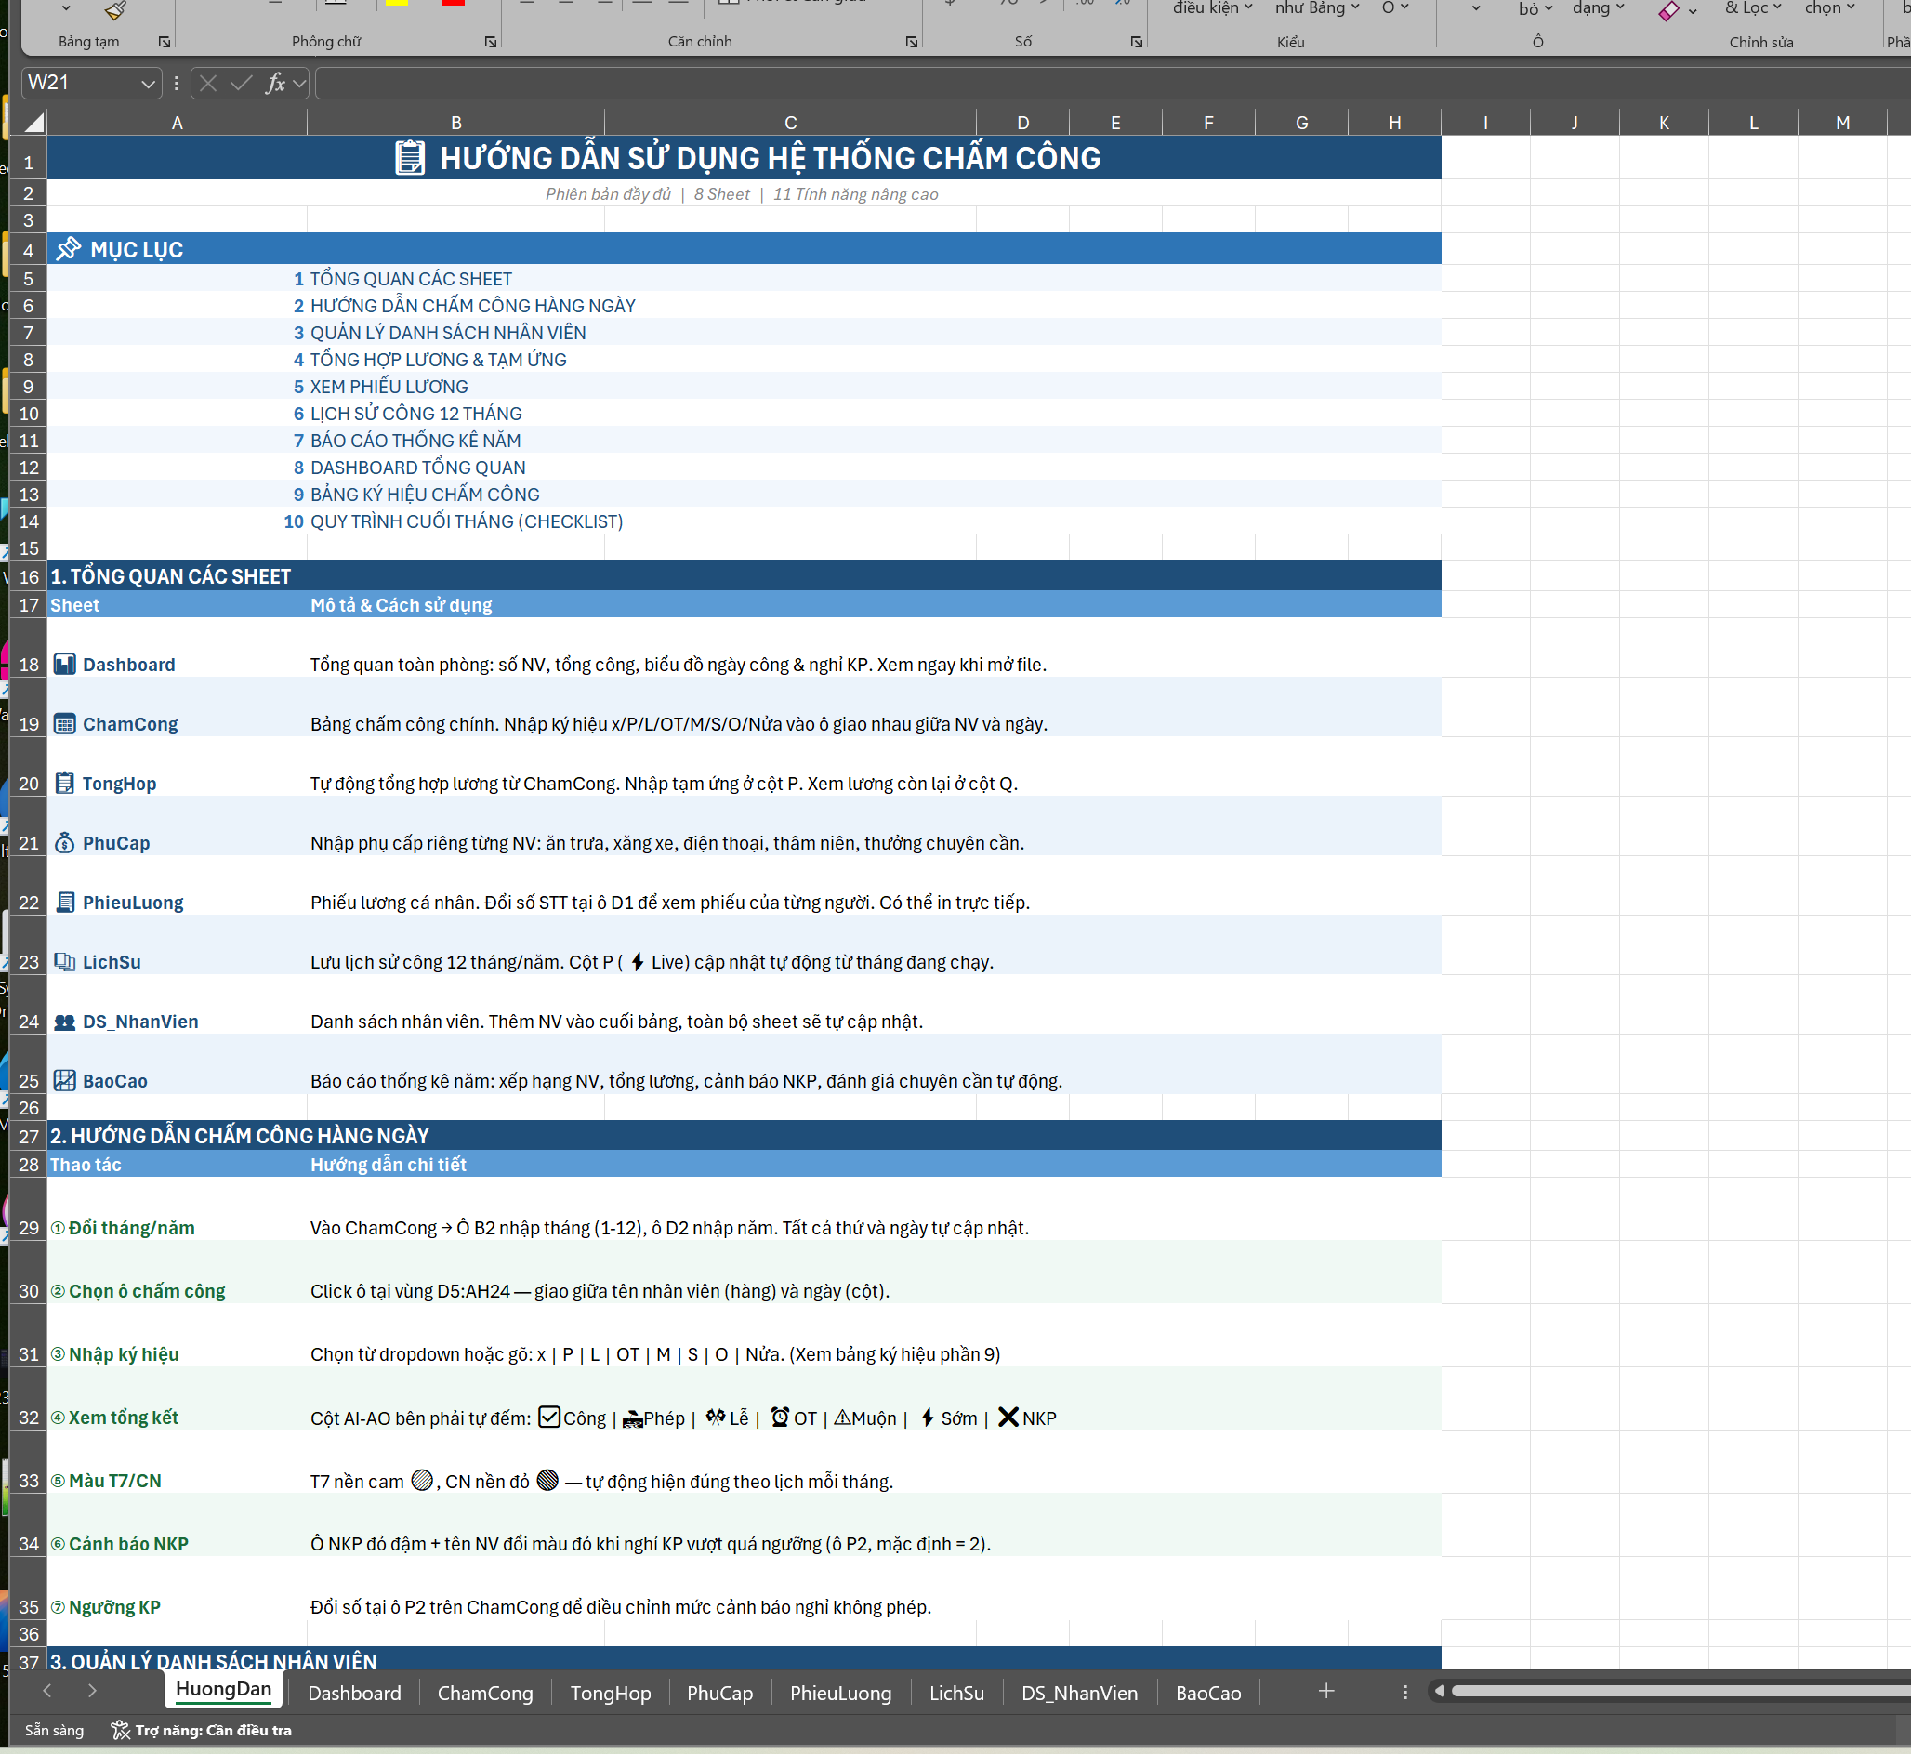Expand the formula bar chevron
The width and height of the screenshot is (1911, 1754).
(300, 84)
